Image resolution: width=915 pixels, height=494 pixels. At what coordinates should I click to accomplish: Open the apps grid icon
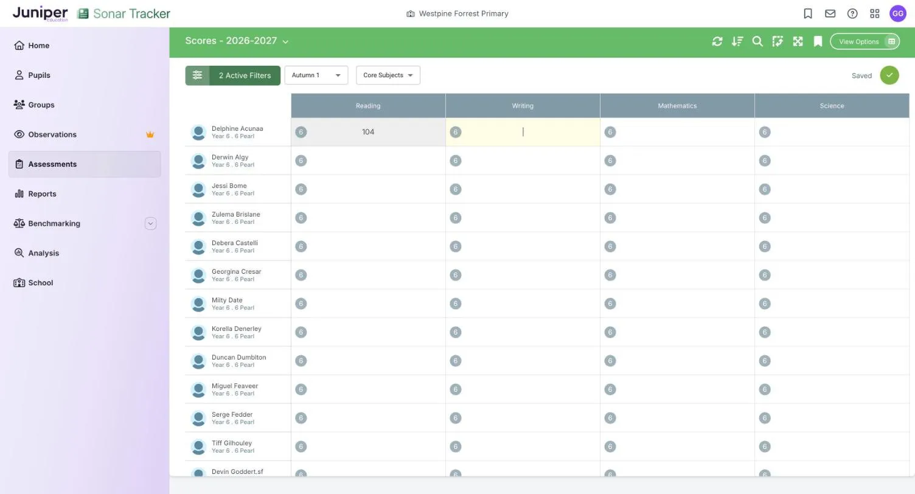pyautogui.click(x=875, y=13)
